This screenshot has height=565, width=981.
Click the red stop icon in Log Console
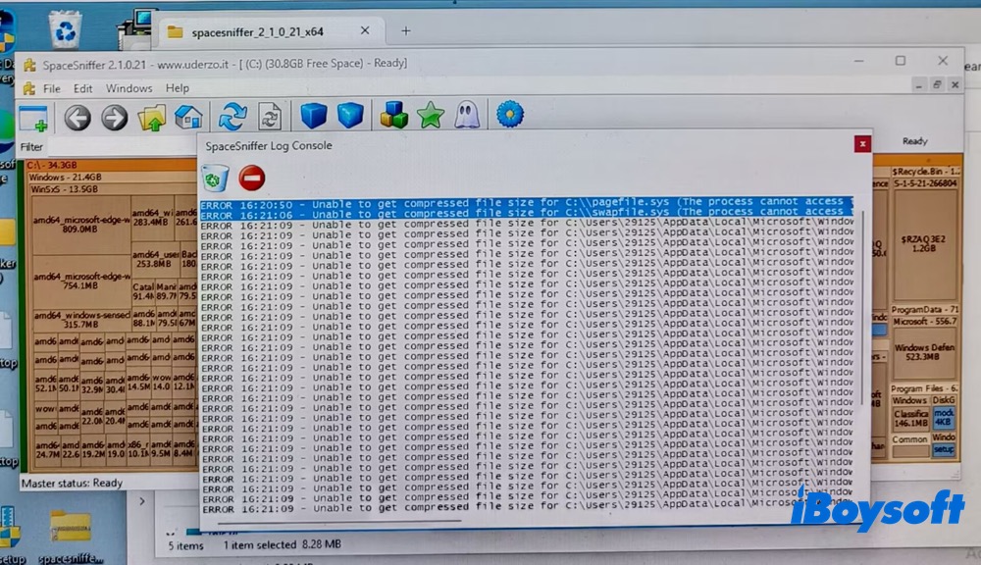click(252, 178)
